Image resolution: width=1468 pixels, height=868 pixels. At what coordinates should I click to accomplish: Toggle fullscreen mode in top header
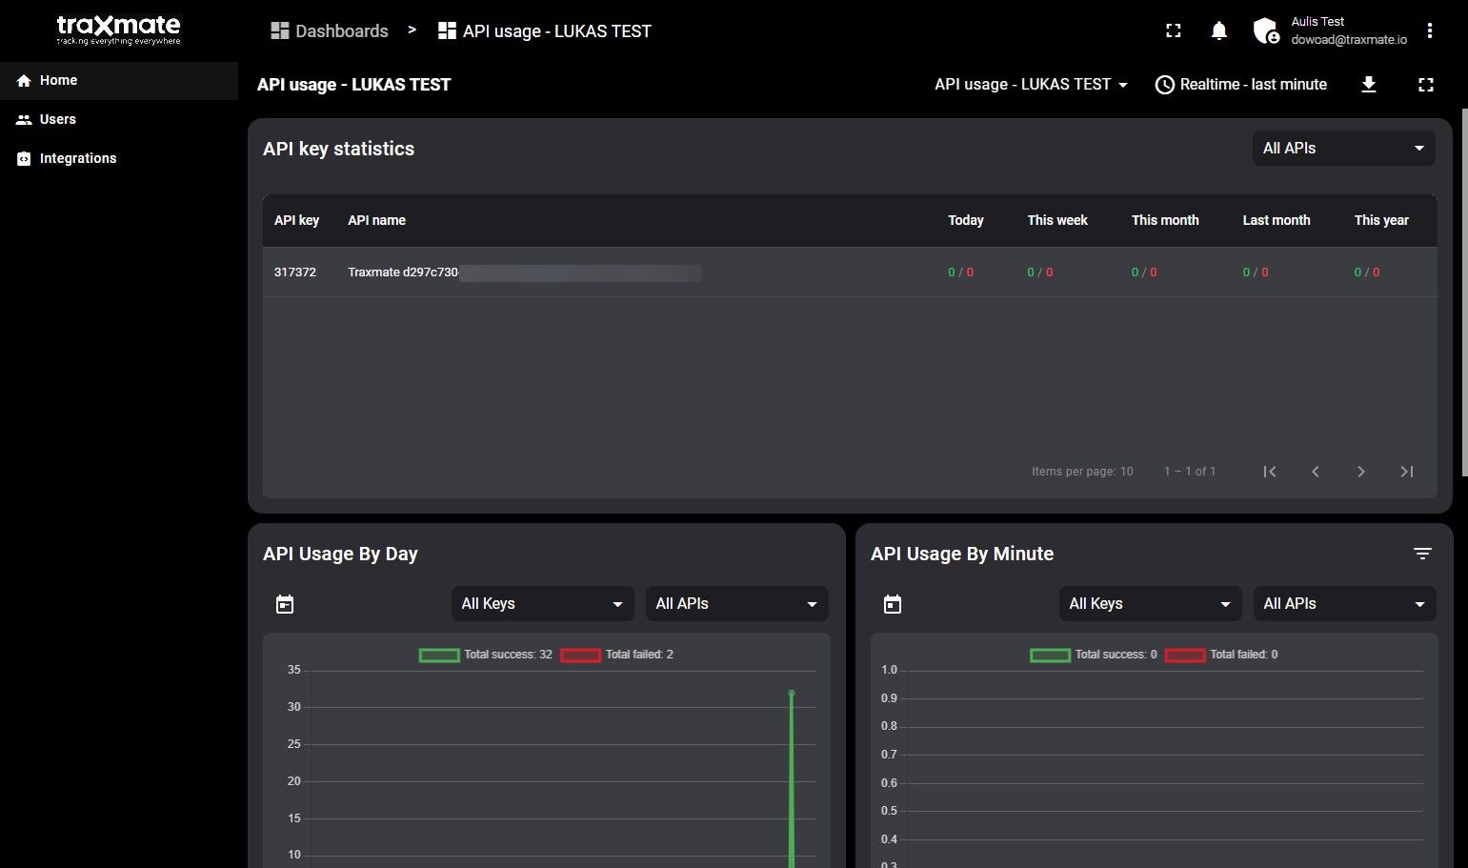click(1174, 31)
